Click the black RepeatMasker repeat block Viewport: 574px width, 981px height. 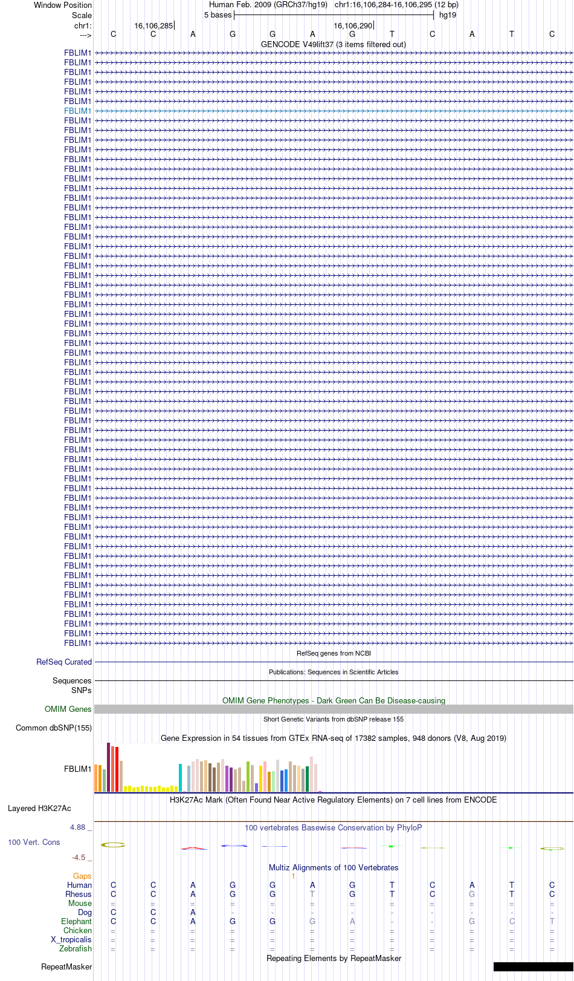(533, 966)
